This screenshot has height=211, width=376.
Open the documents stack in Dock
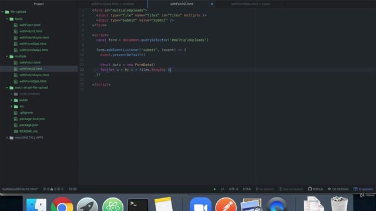click(314, 204)
